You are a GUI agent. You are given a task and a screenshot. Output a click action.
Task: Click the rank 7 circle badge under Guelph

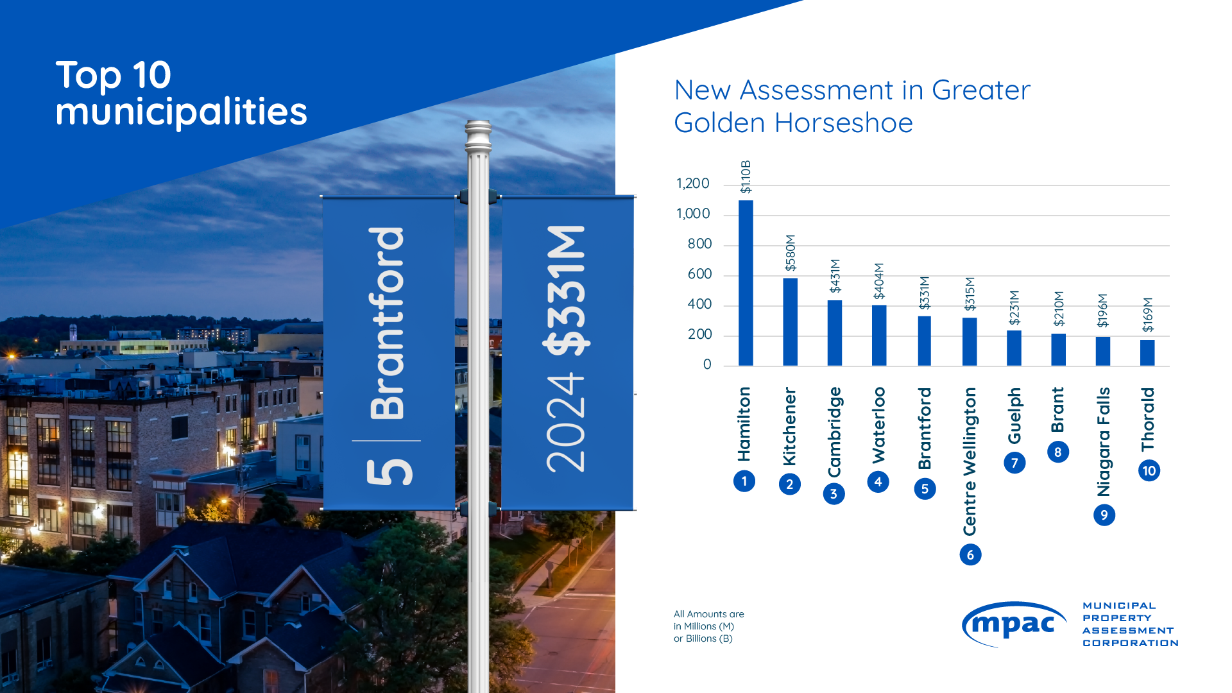point(1014,463)
